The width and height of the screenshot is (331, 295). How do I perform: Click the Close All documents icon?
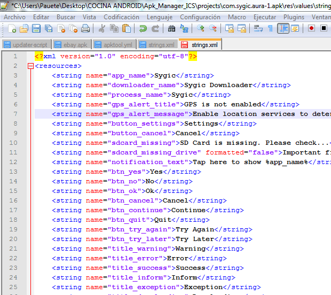pos(74,28)
